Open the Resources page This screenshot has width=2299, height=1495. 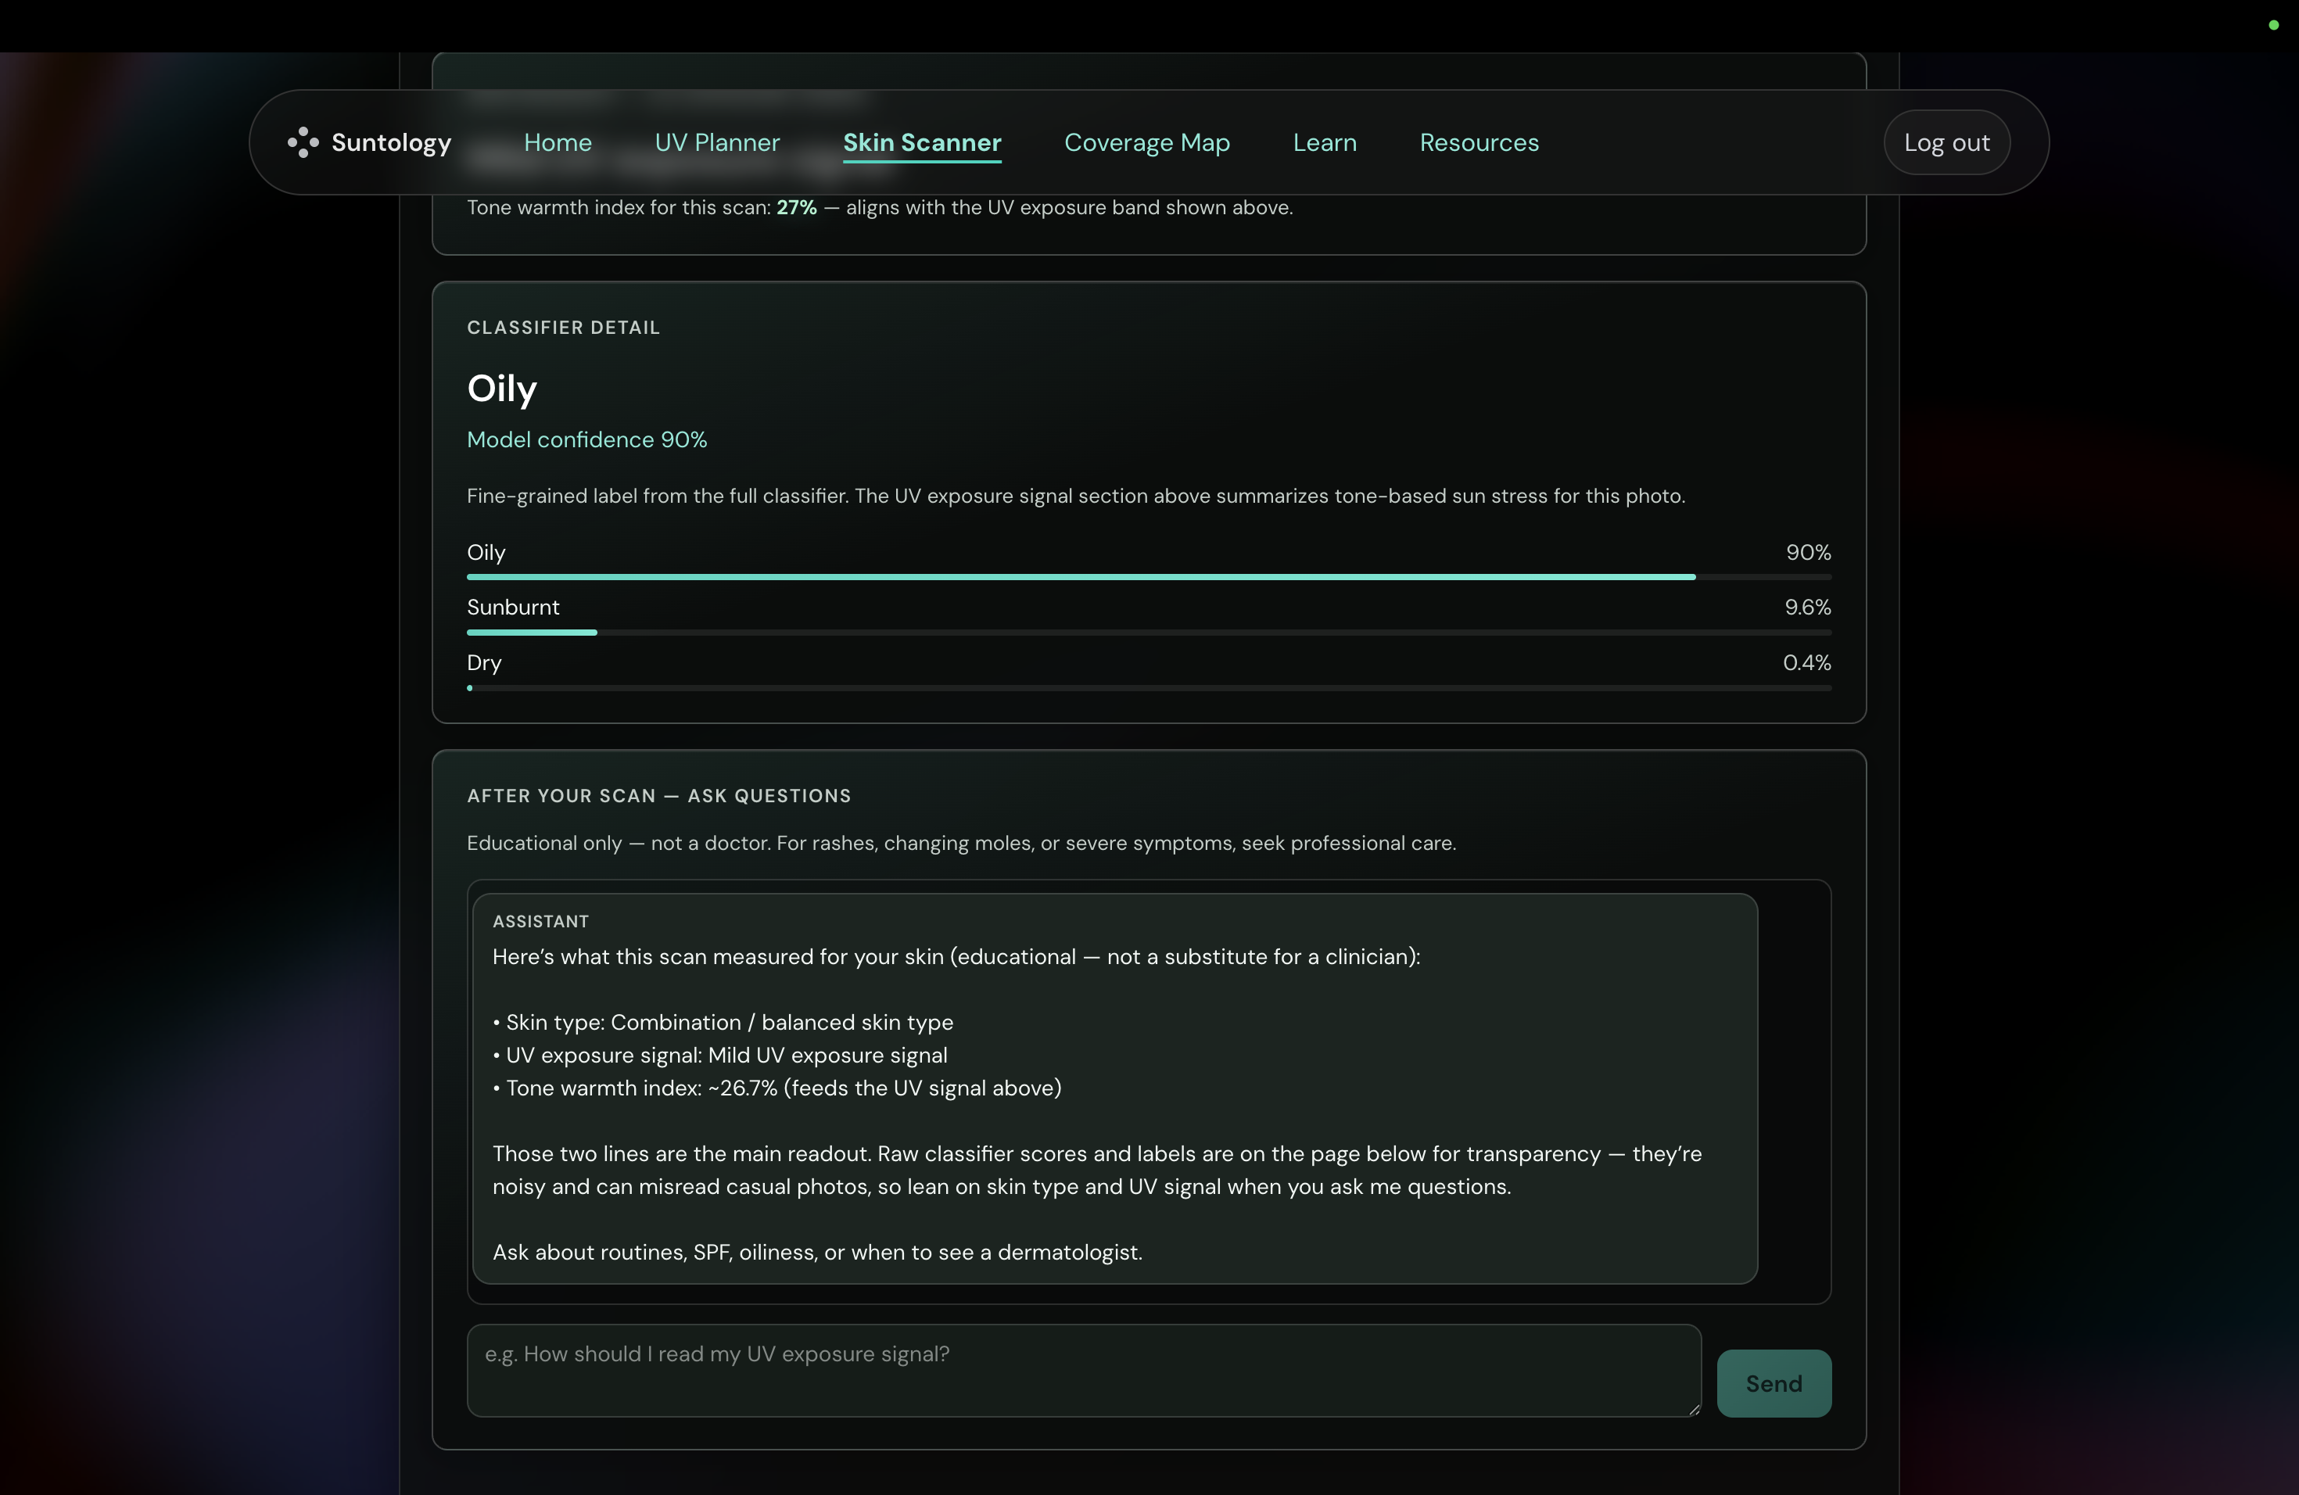pos(1479,142)
